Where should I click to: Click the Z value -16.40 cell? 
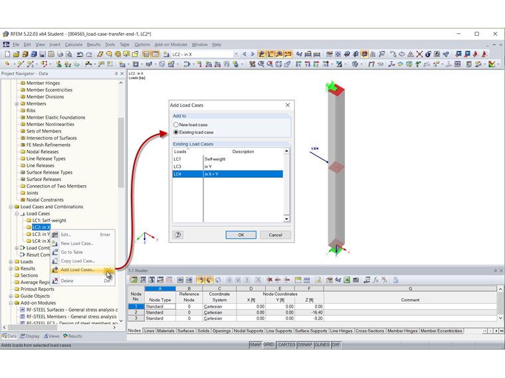(309, 312)
